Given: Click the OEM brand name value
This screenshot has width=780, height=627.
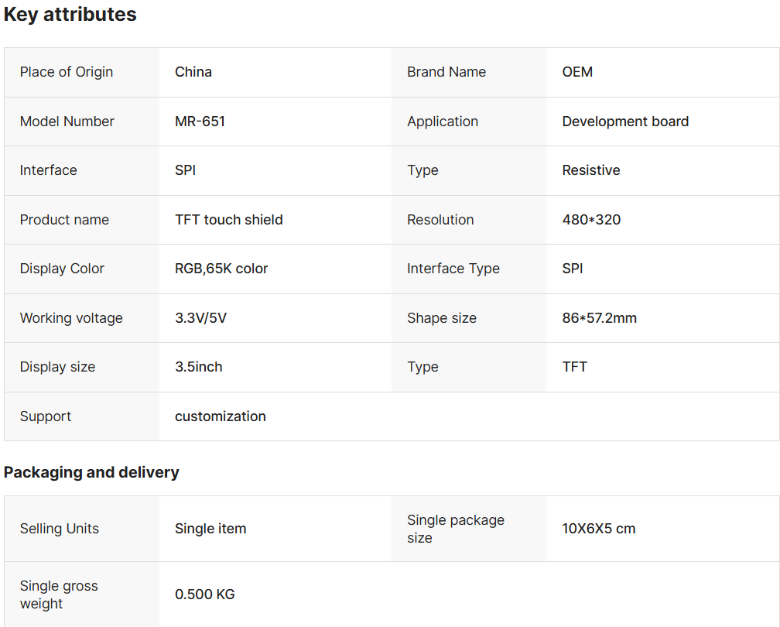Looking at the screenshot, I should [x=577, y=72].
